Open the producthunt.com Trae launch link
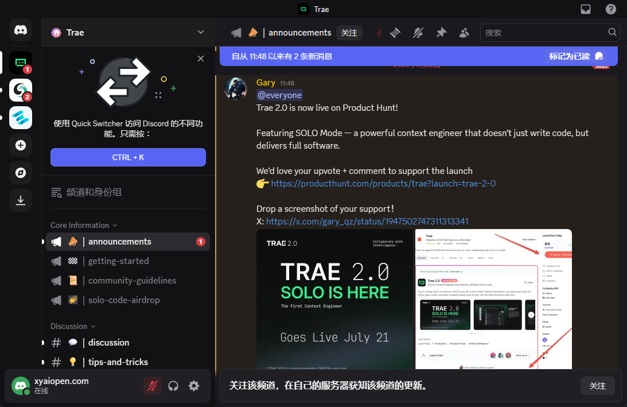Image resolution: width=627 pixels, height=407 pixels. click(x=383, y=184)
